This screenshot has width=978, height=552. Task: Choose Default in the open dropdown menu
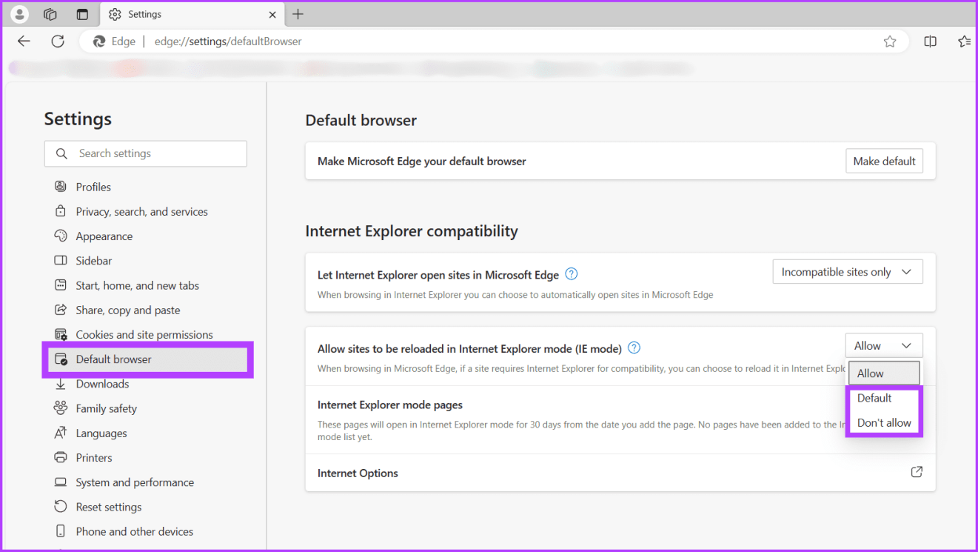874,398
